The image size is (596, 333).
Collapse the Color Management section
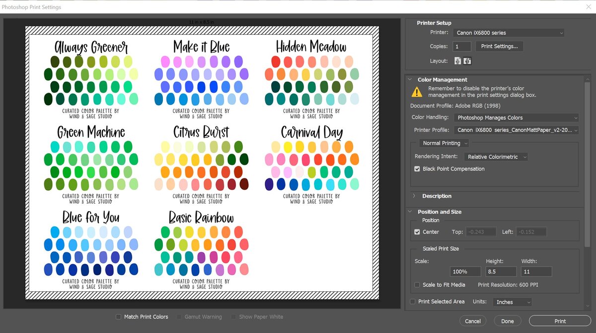(x=410, y=80)
